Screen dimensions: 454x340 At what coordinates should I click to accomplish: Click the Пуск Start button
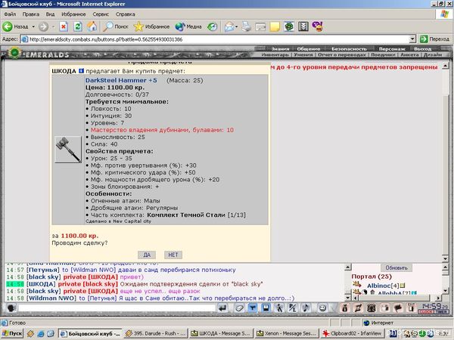[12, 334]
